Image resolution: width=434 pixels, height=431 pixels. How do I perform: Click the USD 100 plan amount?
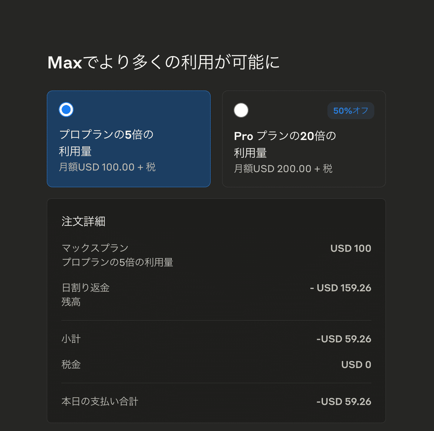click(351, 248)
